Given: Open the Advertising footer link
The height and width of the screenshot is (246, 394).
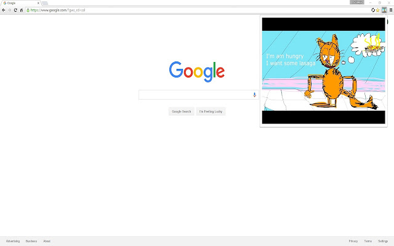Looking at the screenshot, I should pyautogui.click(x=13, y=241).
